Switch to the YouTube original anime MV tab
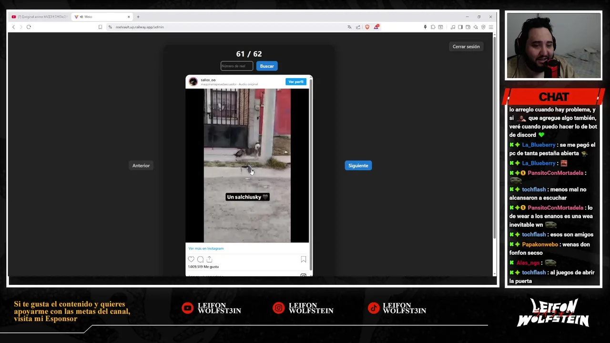The height and width of the screenshot is (343, 610). coord(40,17)
